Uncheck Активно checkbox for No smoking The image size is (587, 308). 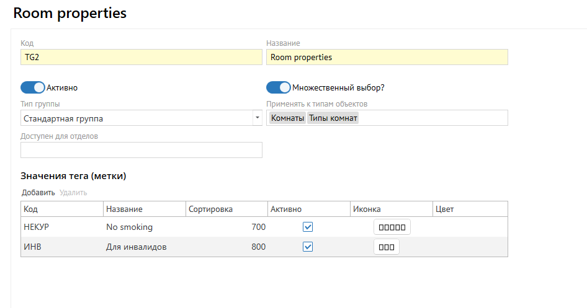click(308, 227)
